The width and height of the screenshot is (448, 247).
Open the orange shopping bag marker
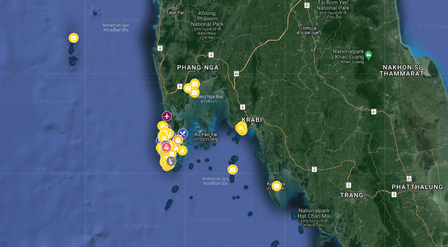pyautogui.click(x=178, y=140)
